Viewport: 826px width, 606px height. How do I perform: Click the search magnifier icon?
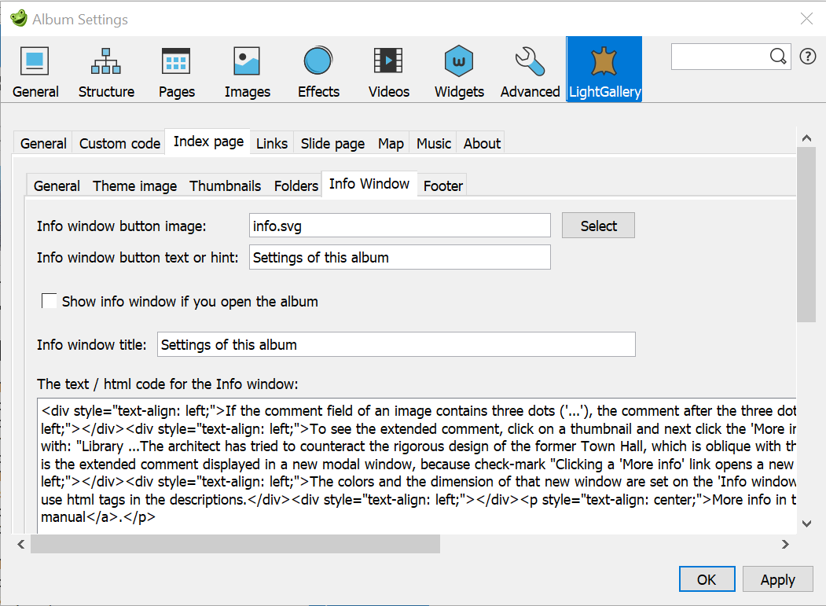[778, 57]
